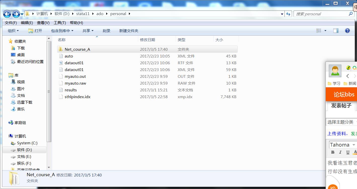Open the 编辑(E) menu
Viewport: 357px width, 189px height.
pos(27,23)
